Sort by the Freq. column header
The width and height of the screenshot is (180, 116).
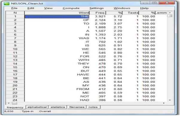click(98, 13)
